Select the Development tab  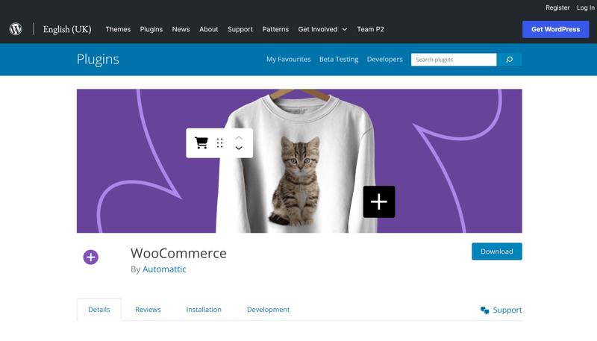click(268, 310)
